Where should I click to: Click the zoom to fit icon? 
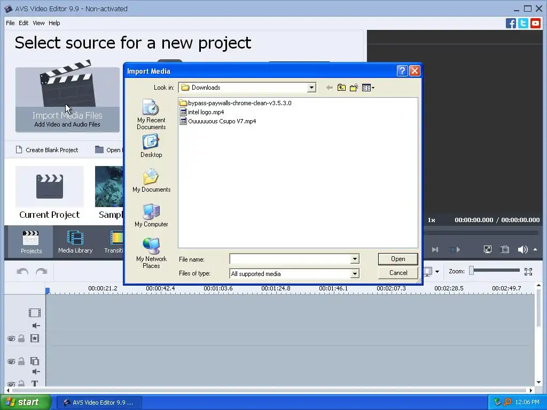click(528, 272)
